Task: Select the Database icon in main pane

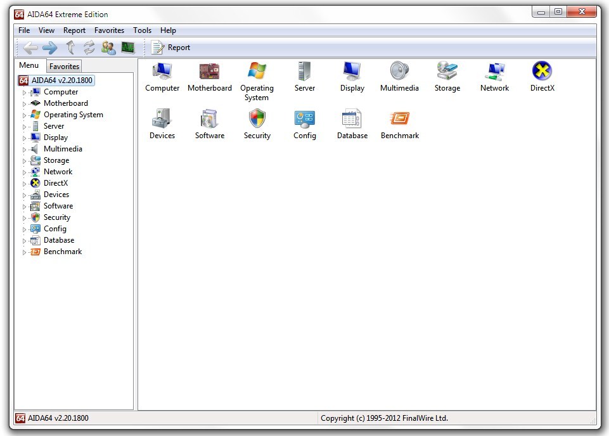Action: click(x=352, y=119)
